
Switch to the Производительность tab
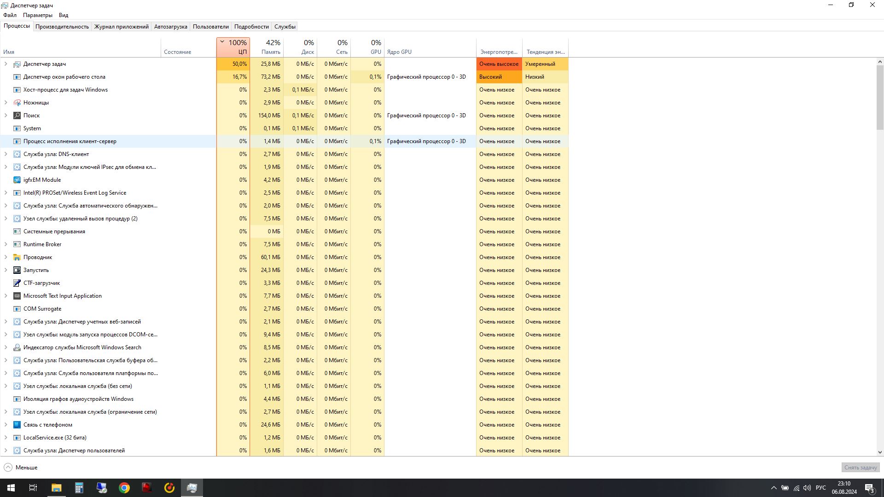tap(62, 27)
